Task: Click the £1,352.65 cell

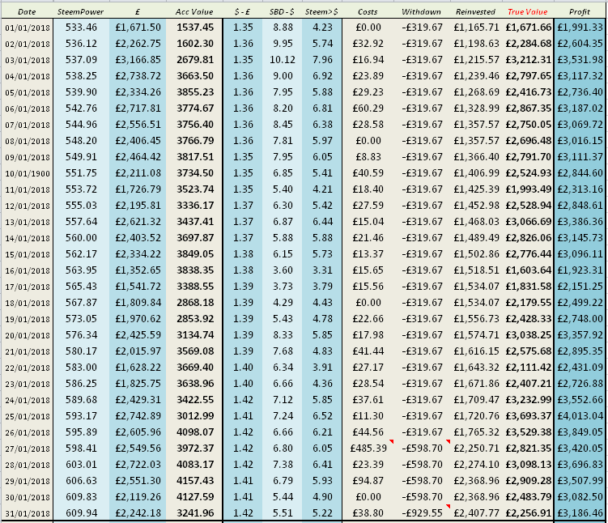Action: [138, 270]
